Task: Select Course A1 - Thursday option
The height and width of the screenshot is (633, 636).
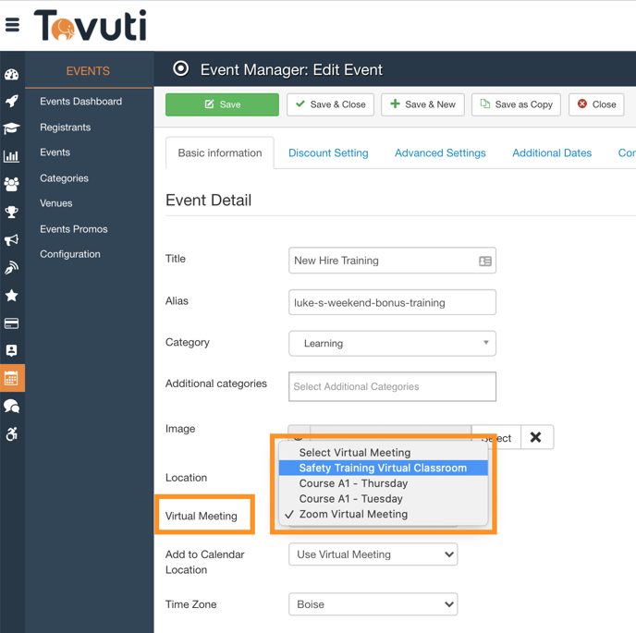Action: 353,483
